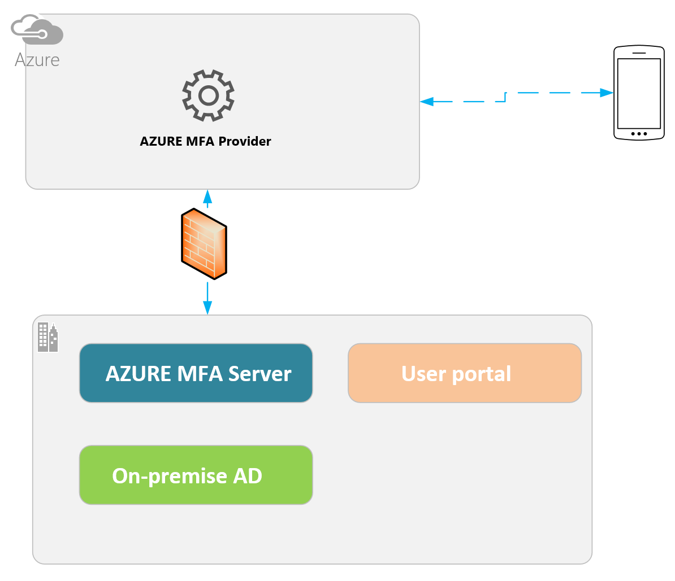The image size is (675, 581).
Task: Click the AZURE MFA Server button
Action: [196, 373]
